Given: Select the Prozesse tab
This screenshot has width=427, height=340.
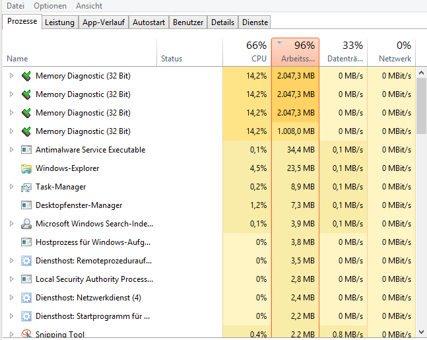Looking at the screenshot, I should click(x=22, y=21).
